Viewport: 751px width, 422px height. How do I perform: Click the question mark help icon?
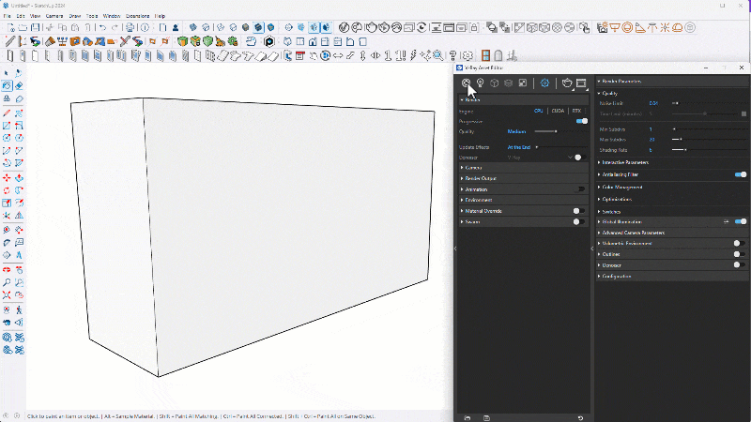click(452, 56)
